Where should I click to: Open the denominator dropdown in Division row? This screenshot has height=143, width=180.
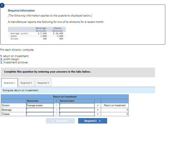[x=77, y=105]
